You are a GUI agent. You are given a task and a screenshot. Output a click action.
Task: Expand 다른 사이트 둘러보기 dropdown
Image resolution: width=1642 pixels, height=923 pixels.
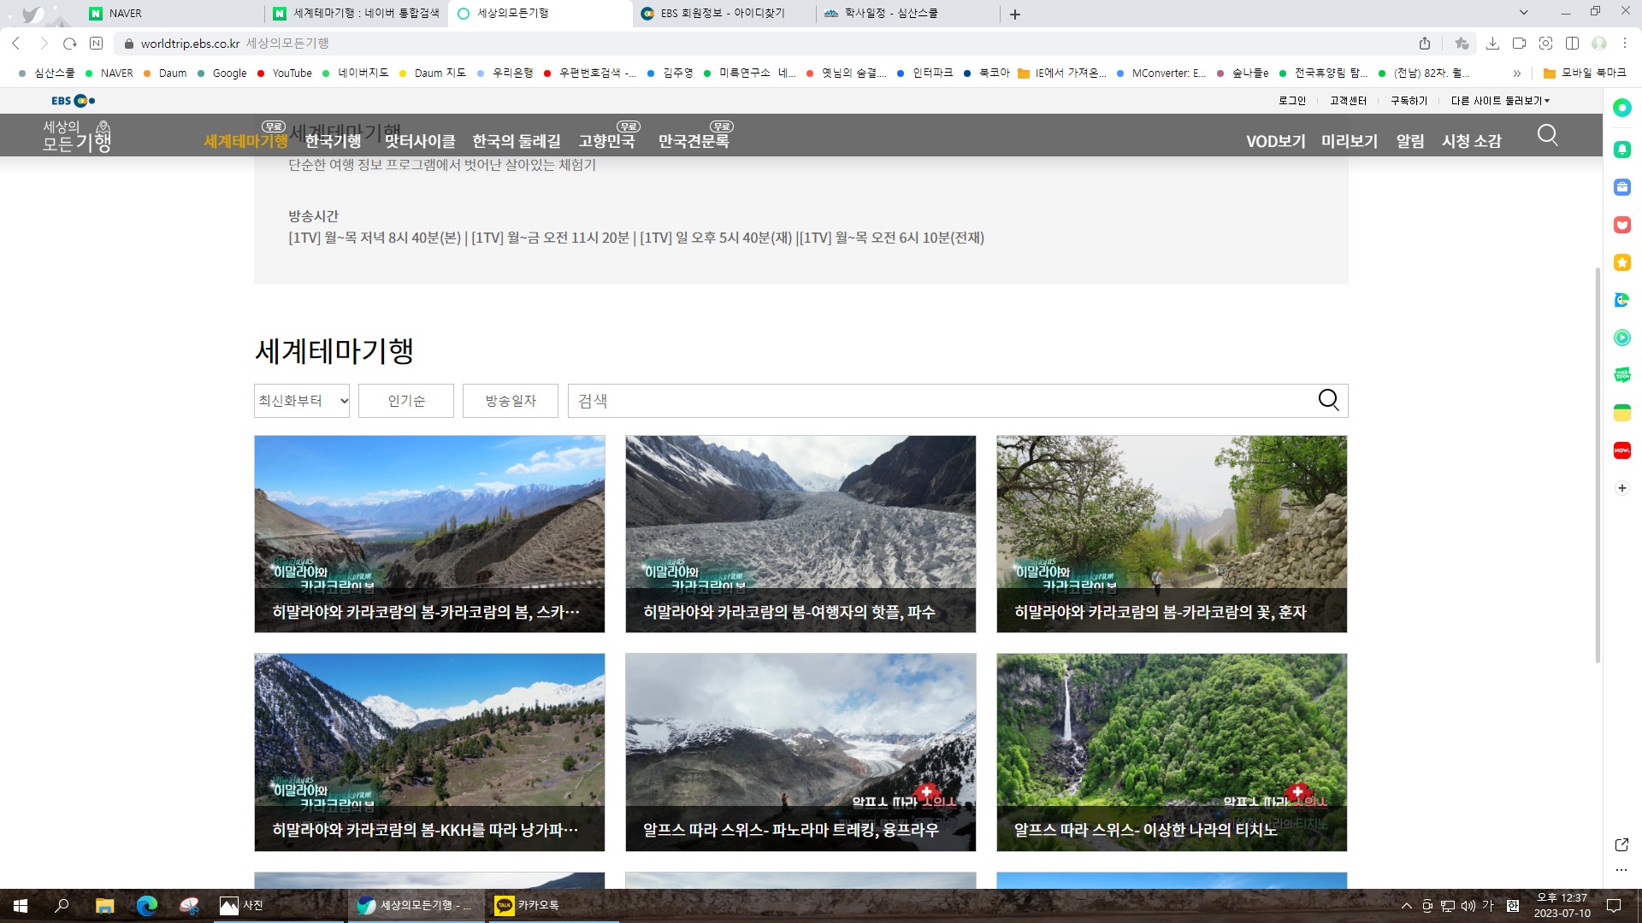click(1500, 101)
